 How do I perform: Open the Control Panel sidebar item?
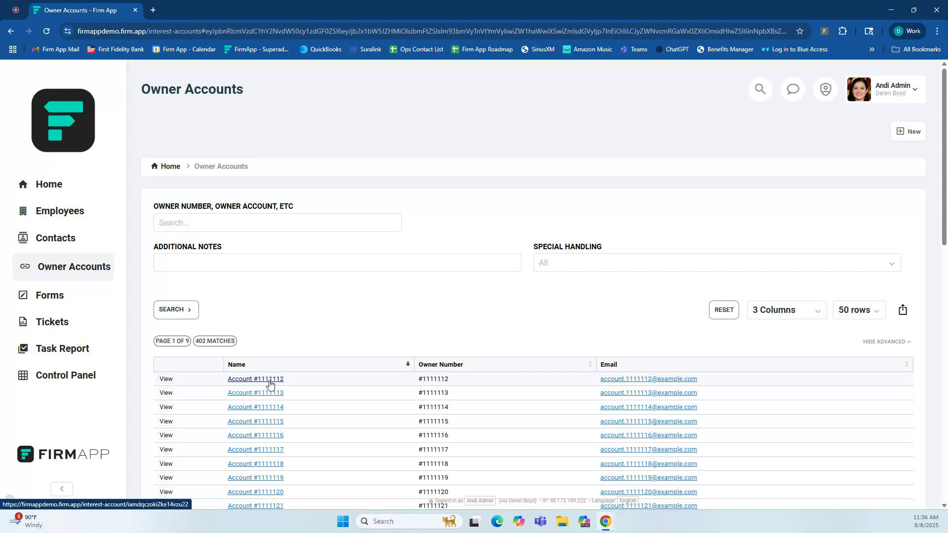click(66, 375)
